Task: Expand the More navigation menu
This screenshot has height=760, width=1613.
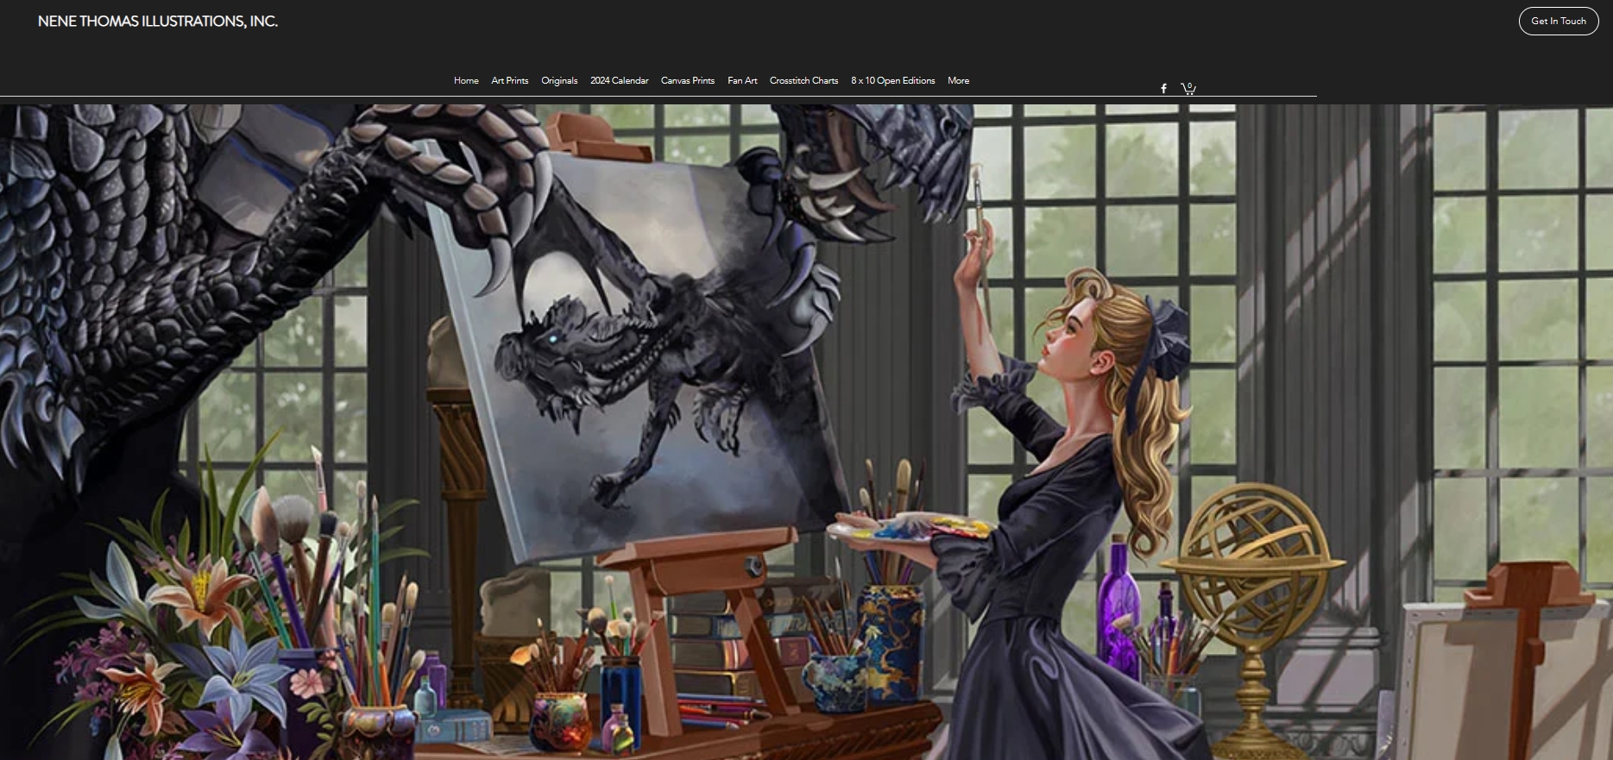Action: [959, 80]
